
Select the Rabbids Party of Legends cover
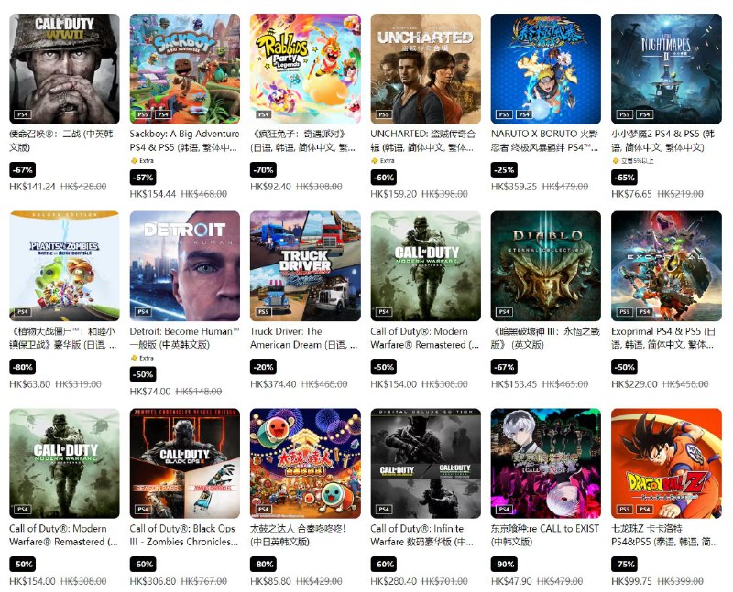[x=305, y=69]
